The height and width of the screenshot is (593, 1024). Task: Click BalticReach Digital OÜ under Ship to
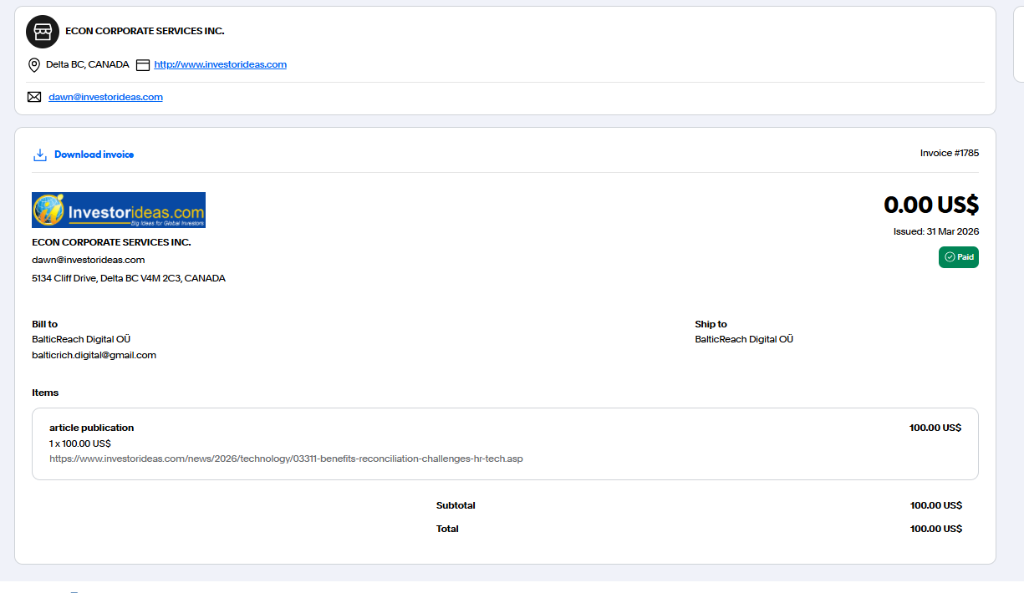(x=744, y=339)
